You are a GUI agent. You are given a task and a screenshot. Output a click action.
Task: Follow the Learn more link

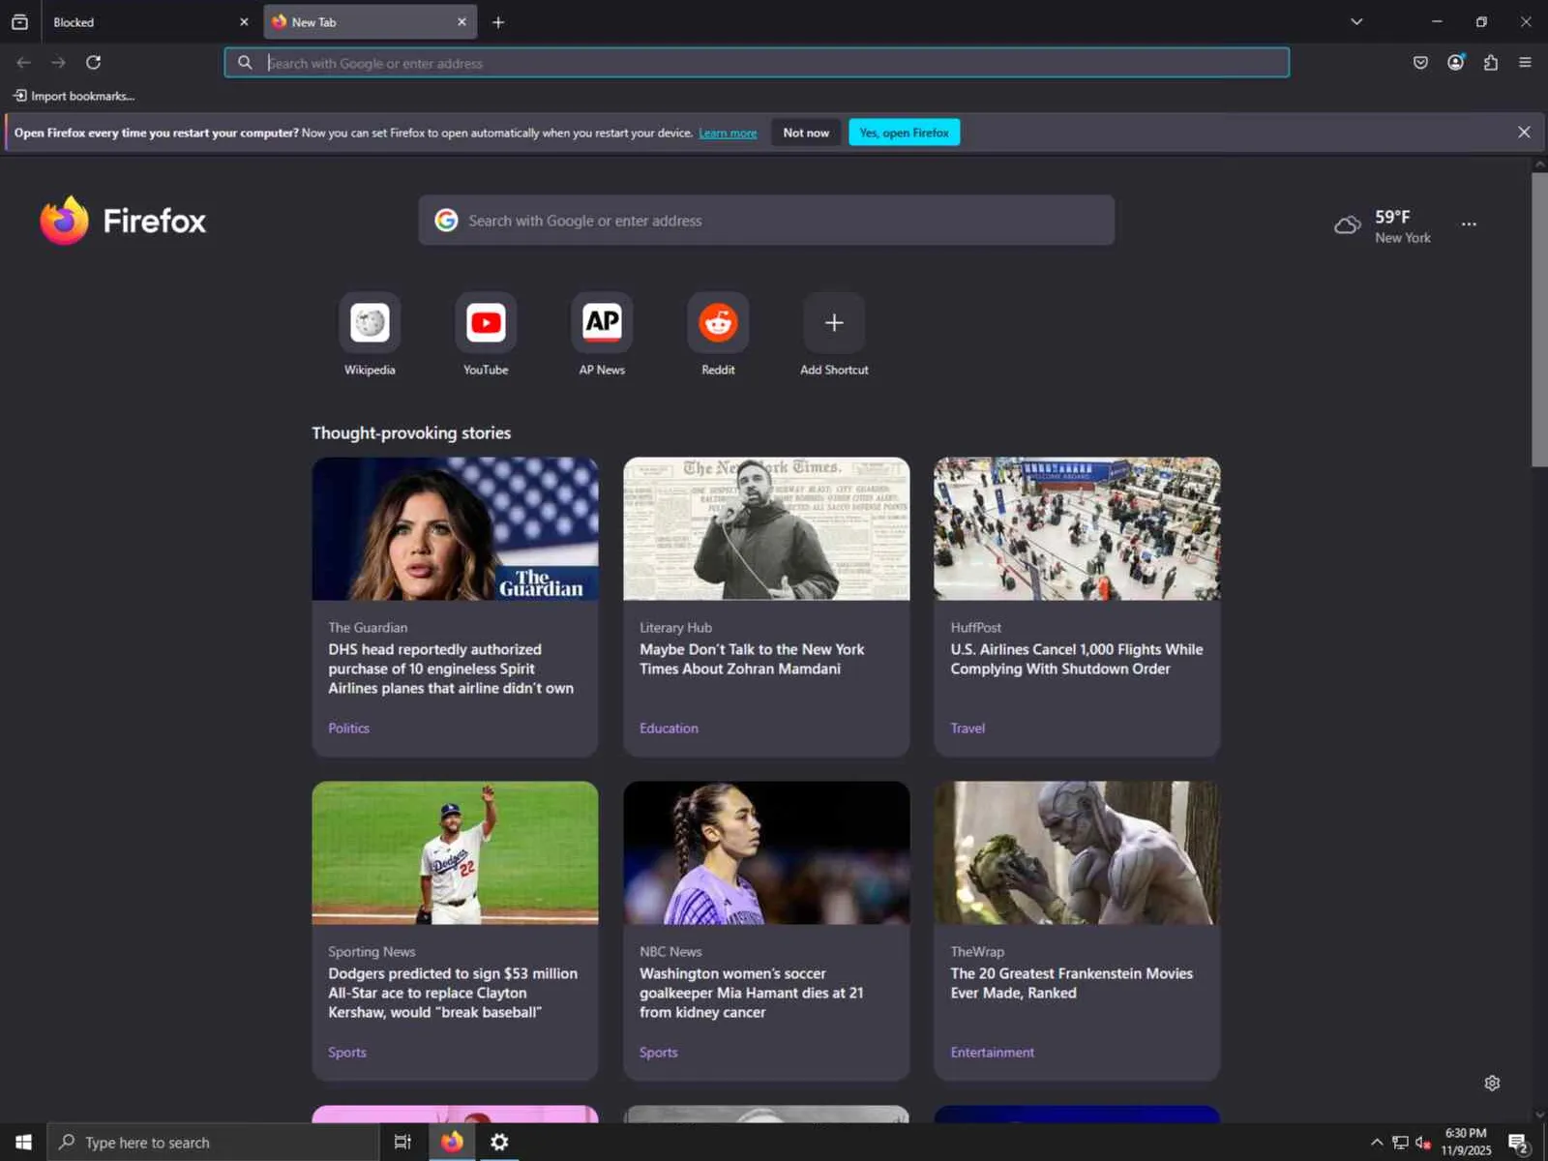[728, 133]
